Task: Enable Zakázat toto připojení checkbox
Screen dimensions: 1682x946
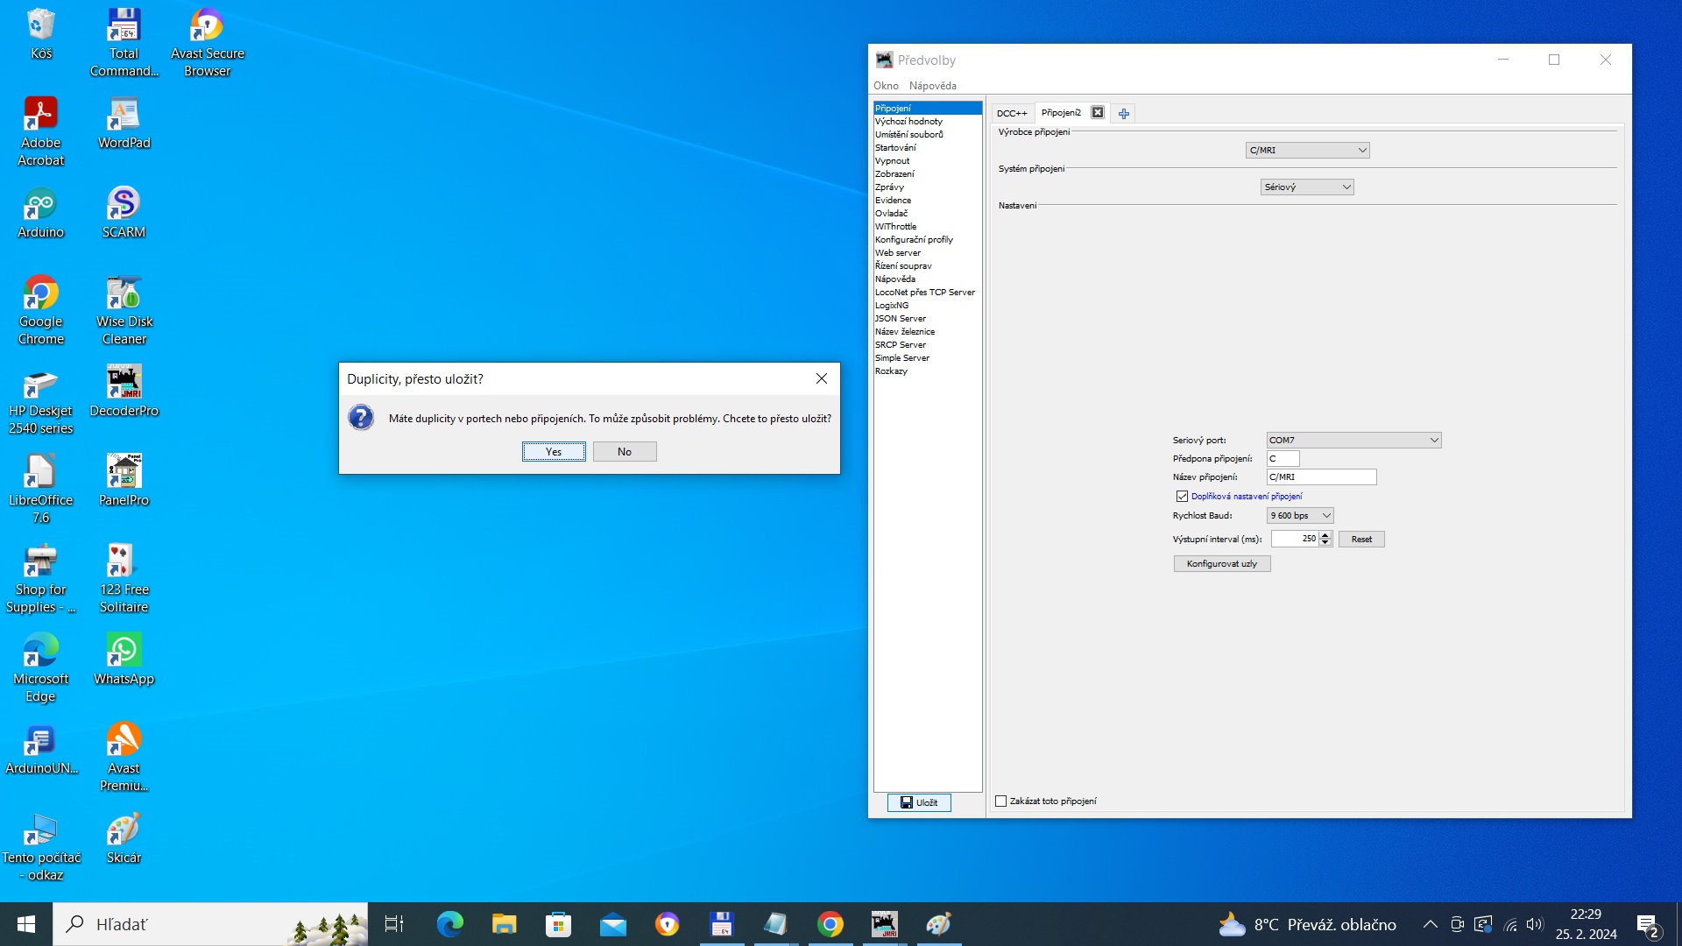Action: [x=1000, y=801]
